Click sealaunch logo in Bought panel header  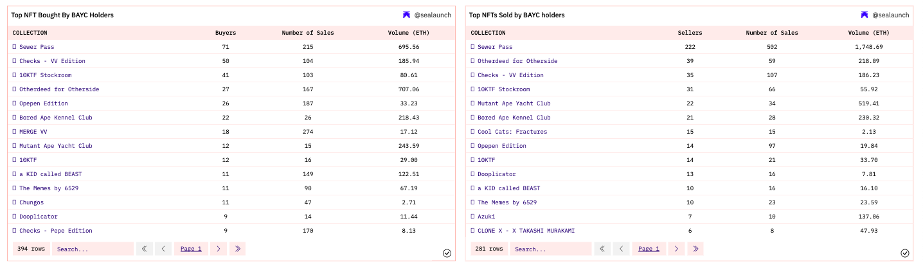406,15
